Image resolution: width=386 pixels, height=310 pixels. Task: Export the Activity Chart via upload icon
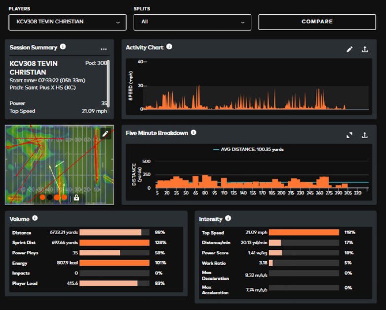pyautogui.click(x=365, y=49)
